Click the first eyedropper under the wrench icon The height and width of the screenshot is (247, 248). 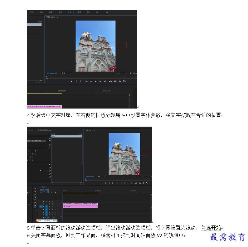50,168
